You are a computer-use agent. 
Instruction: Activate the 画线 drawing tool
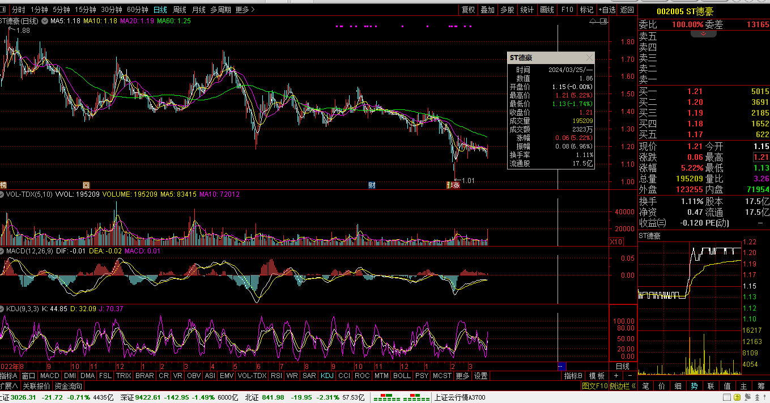coord(547,10)
